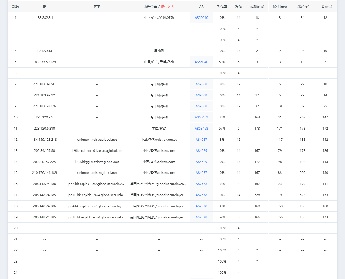
Task: Click AS7578 link in hop 16 row
Action: [201, 184]
